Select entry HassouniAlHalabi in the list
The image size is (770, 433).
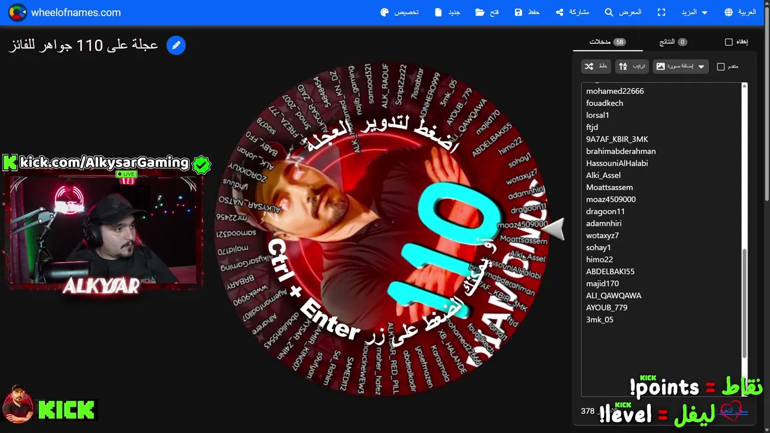(x=617, y=163)
